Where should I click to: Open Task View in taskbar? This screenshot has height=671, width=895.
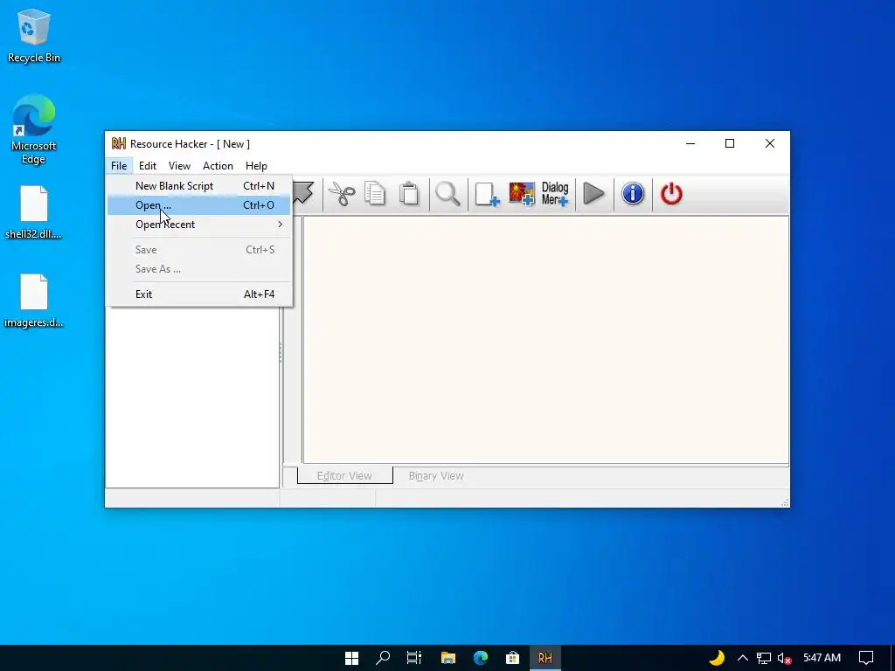tap(414, 658)
